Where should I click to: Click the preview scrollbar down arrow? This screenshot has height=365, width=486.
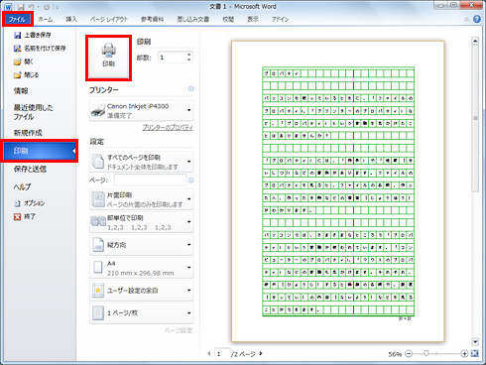[475, 342]
